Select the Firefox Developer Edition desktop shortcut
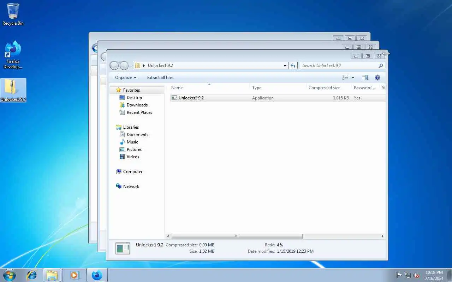Viewport: 452px width, 282px height. (13, 55)
